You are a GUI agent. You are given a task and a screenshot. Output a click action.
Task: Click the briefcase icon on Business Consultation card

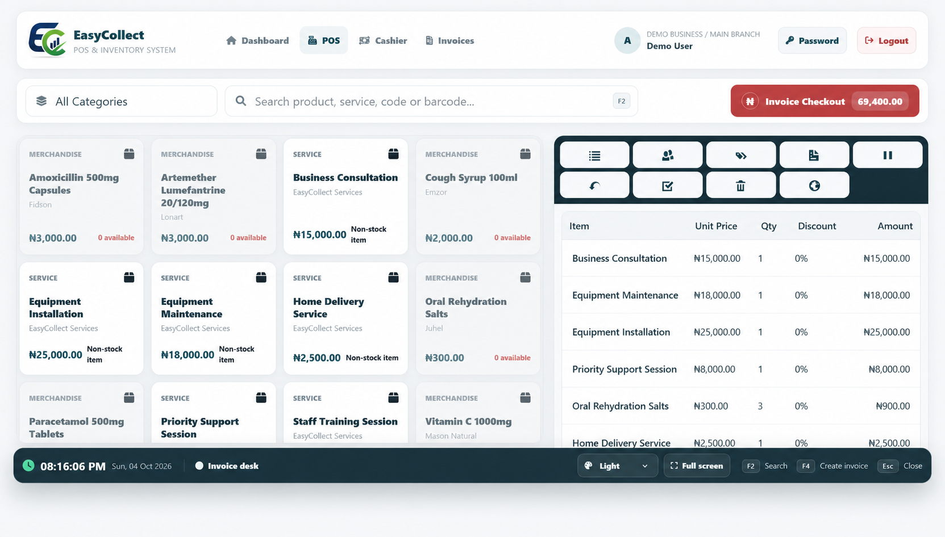[x=393, y=154]
